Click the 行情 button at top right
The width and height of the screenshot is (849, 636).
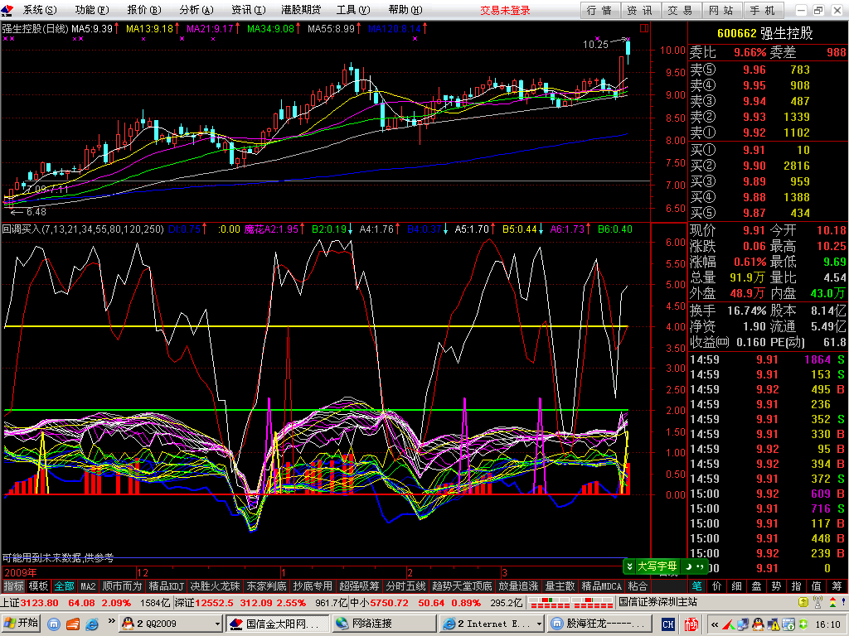[x=599, y=10]
